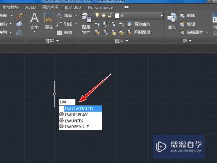Open the ribbon minimize options arrow
The height and width of the screenshot is (163, 217).
132,7
